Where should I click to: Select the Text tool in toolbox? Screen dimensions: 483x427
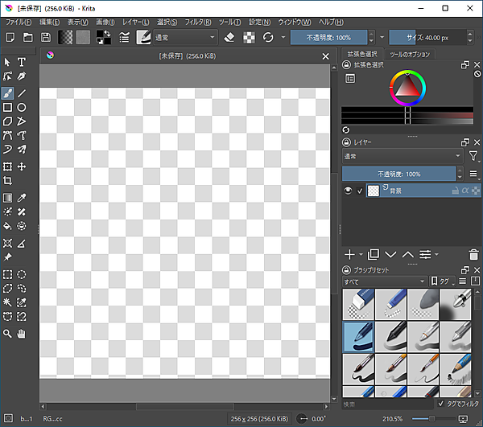pyautogui.click(x=22, y=62)
